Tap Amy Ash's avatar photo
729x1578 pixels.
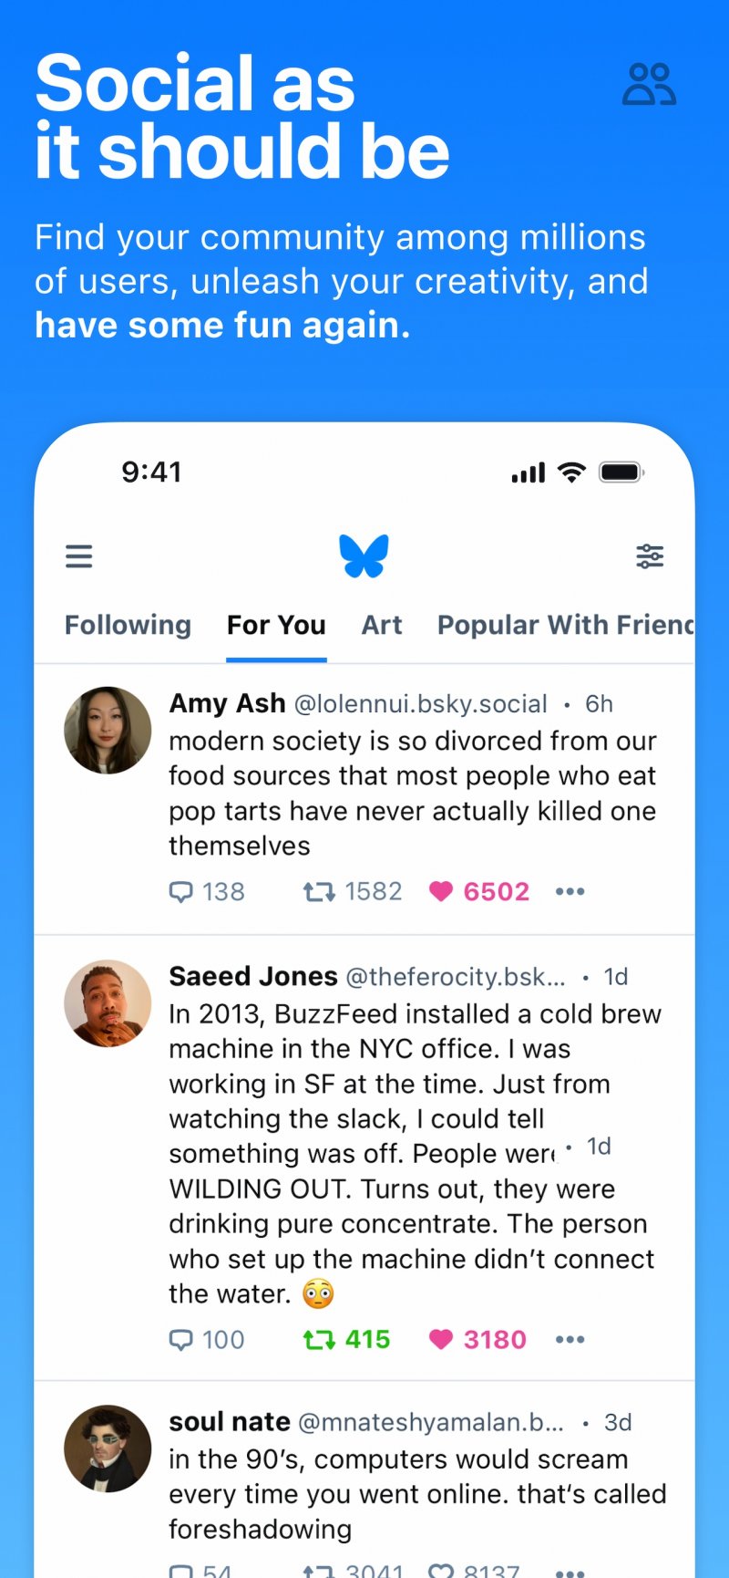pos(108,731)
